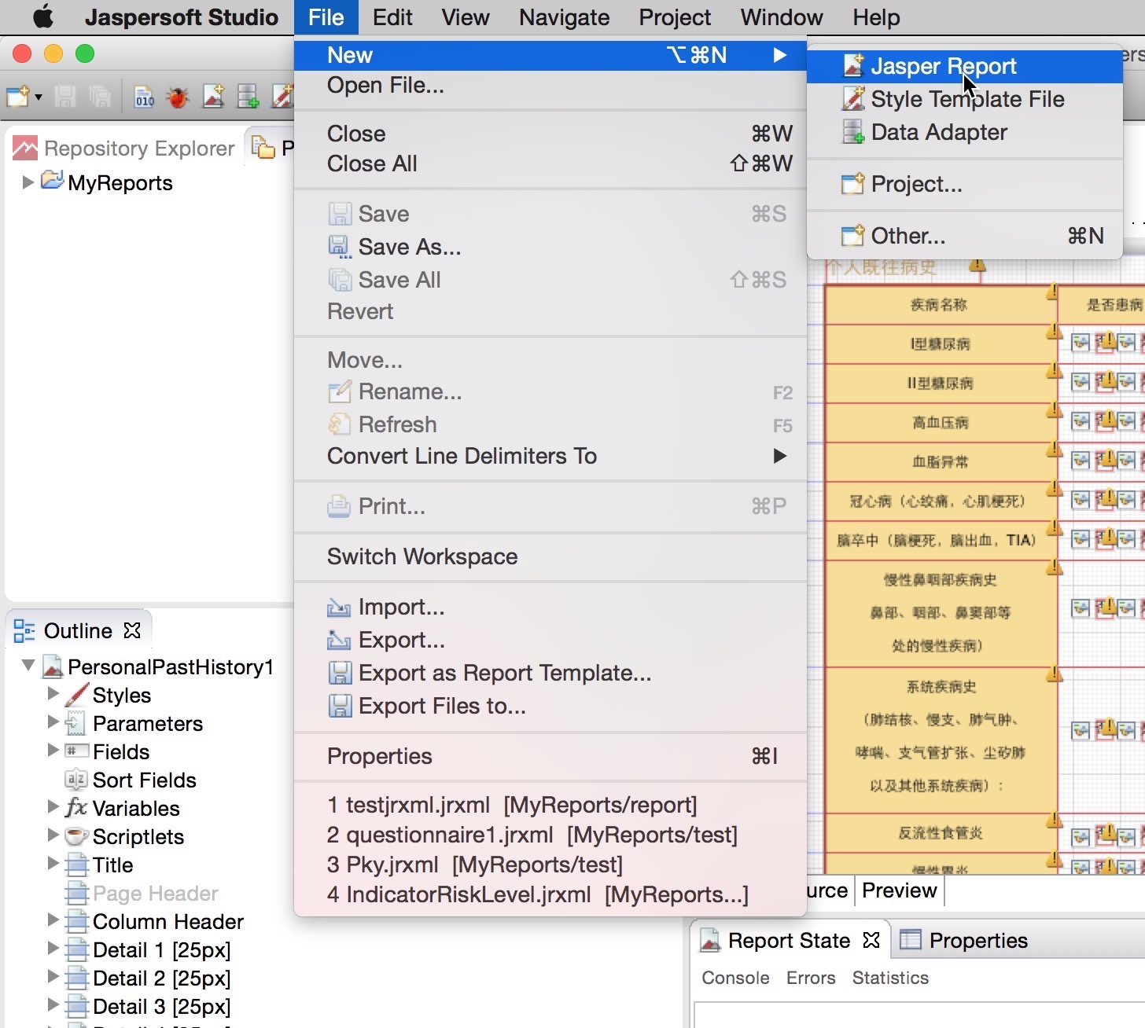Open the Navigate menu in menu bar

[564, 17]
